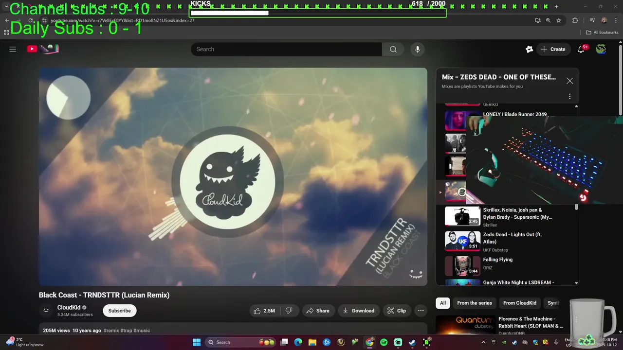
Task: Open the YouTube account avatar menu
Action: 601,49
